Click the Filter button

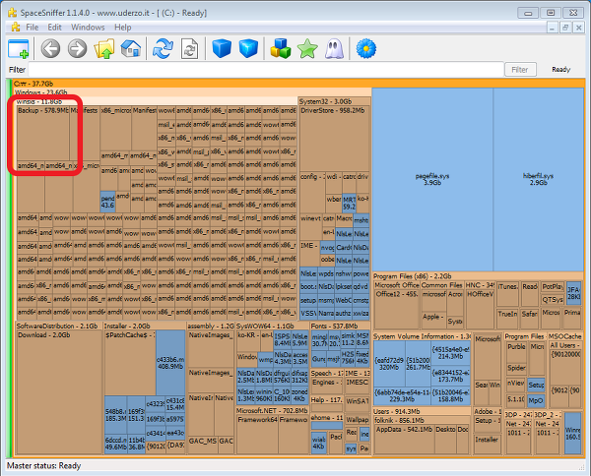520,69
